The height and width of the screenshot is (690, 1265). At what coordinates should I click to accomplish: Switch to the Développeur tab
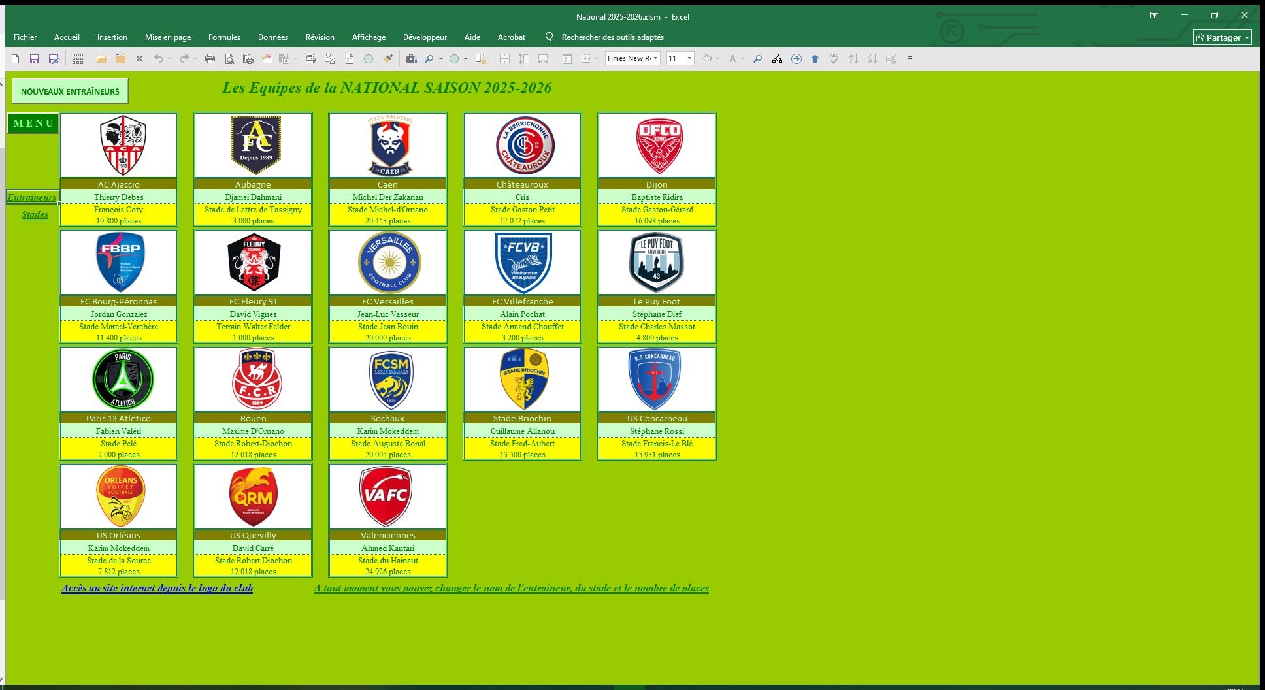[x=425, y=37]
